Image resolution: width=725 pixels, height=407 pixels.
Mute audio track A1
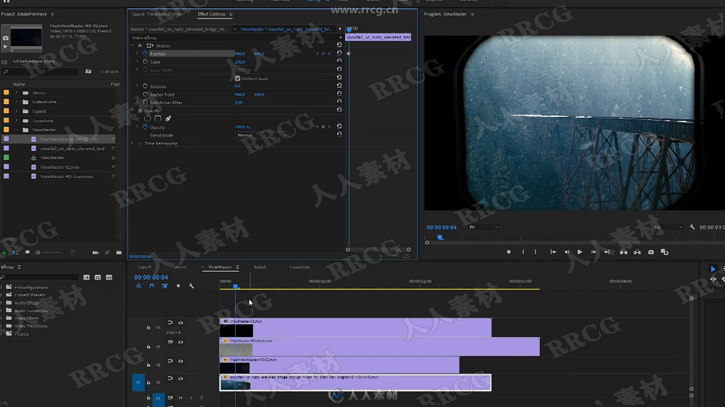(x=180, y=398)
